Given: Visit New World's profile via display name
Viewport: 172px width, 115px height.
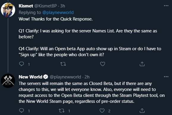Looking at the screenshot, I should point(30,77).
